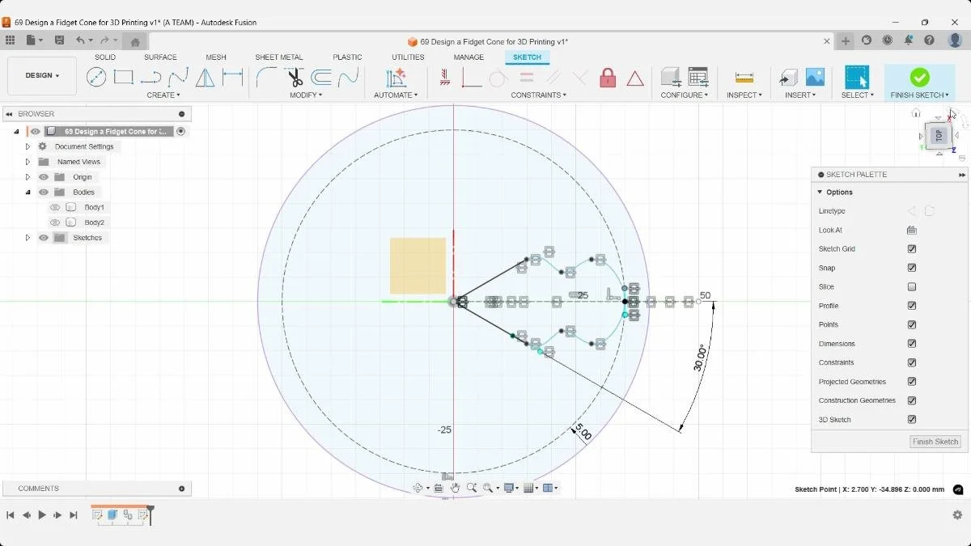Select the Fillet tool in Modify
The width and height of the screenshot is (971, 546).
266,77
